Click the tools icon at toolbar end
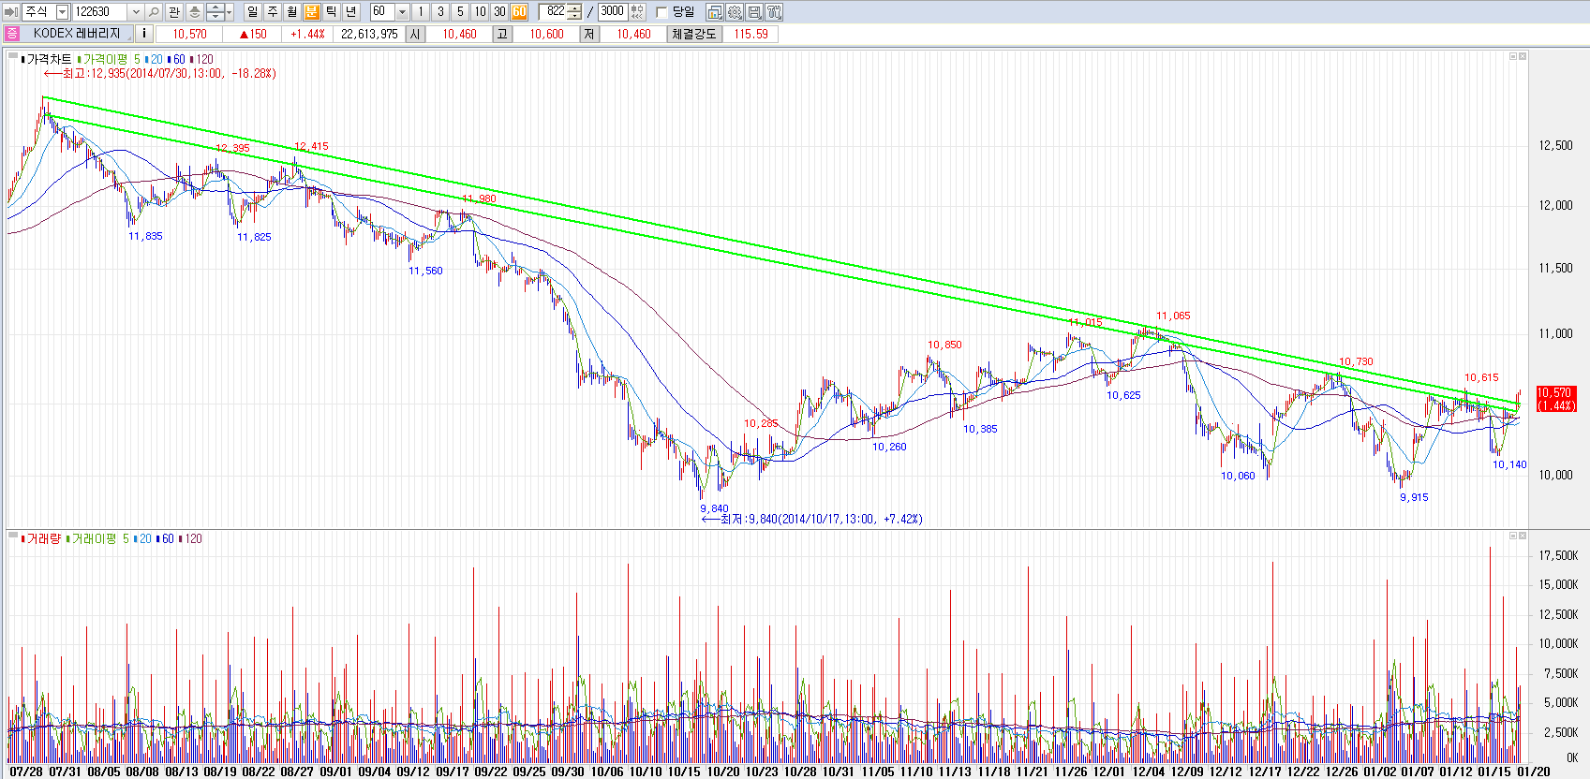This screenshot has height=779, width=1590. click(774, 12)
